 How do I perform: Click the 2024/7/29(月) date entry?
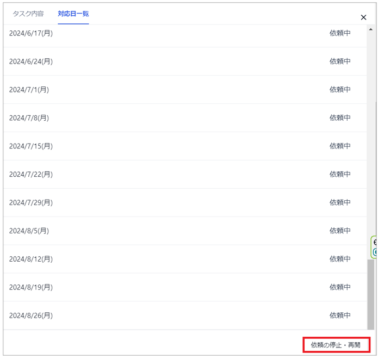coord(31,203)
